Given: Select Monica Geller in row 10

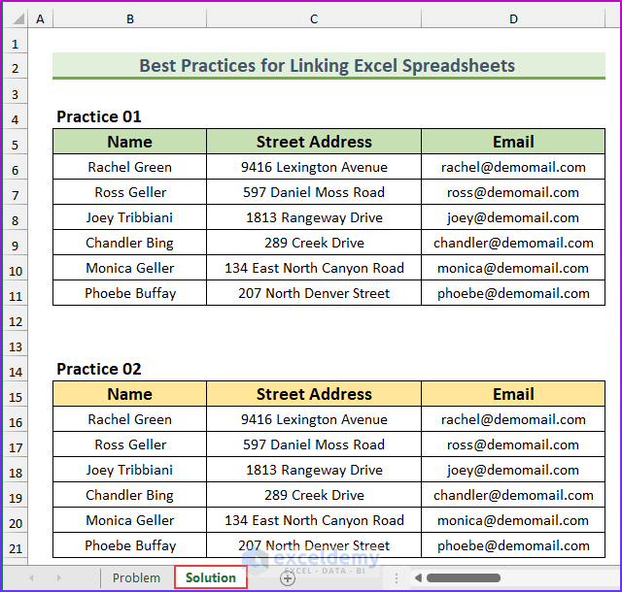Looking at the screenshot, I should tap(129, 268).
